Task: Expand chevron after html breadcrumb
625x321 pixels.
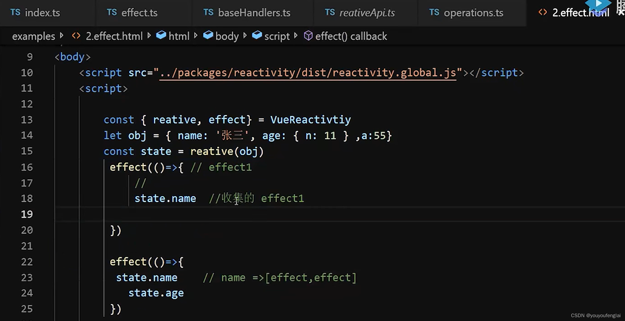Action: [x=196, y=36]
